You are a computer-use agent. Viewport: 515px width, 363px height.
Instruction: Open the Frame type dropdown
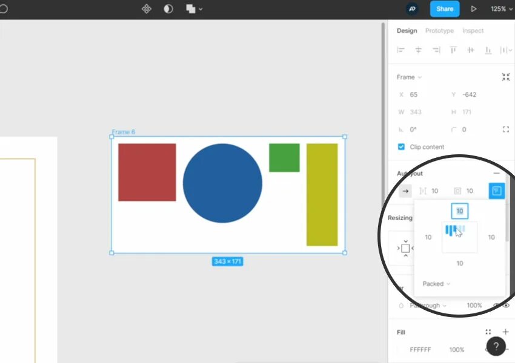tap(409, 77)
